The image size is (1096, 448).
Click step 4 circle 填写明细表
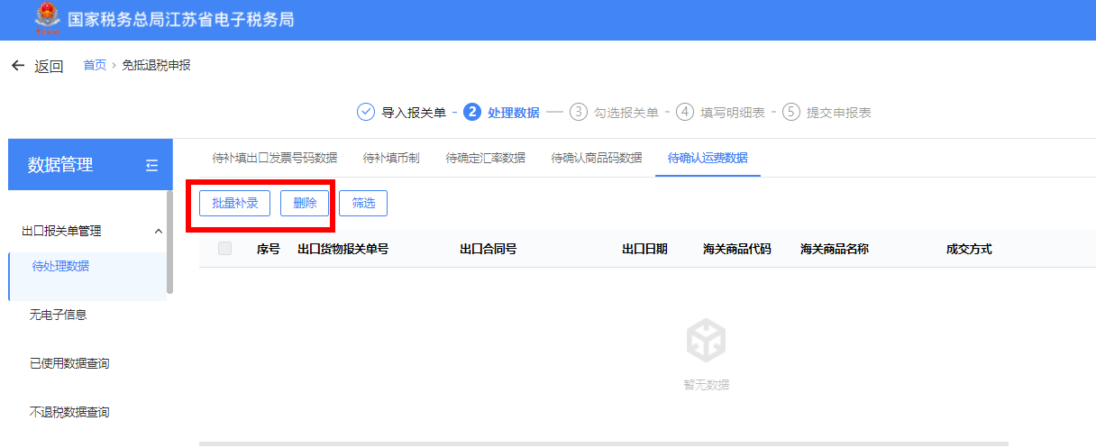click(685, 112)
